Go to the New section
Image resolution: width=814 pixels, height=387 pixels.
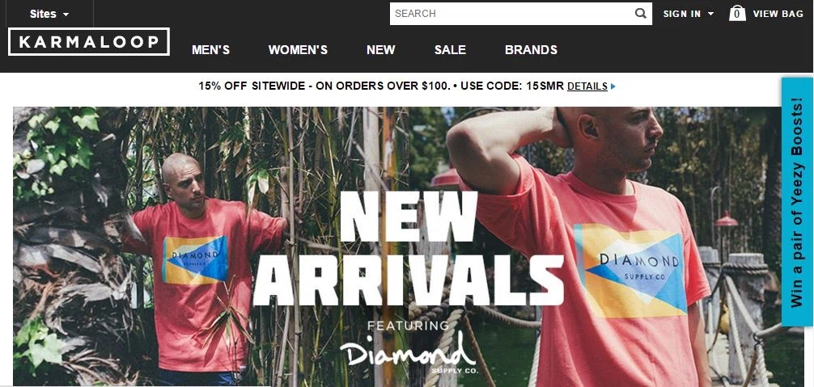pos(381,50)
